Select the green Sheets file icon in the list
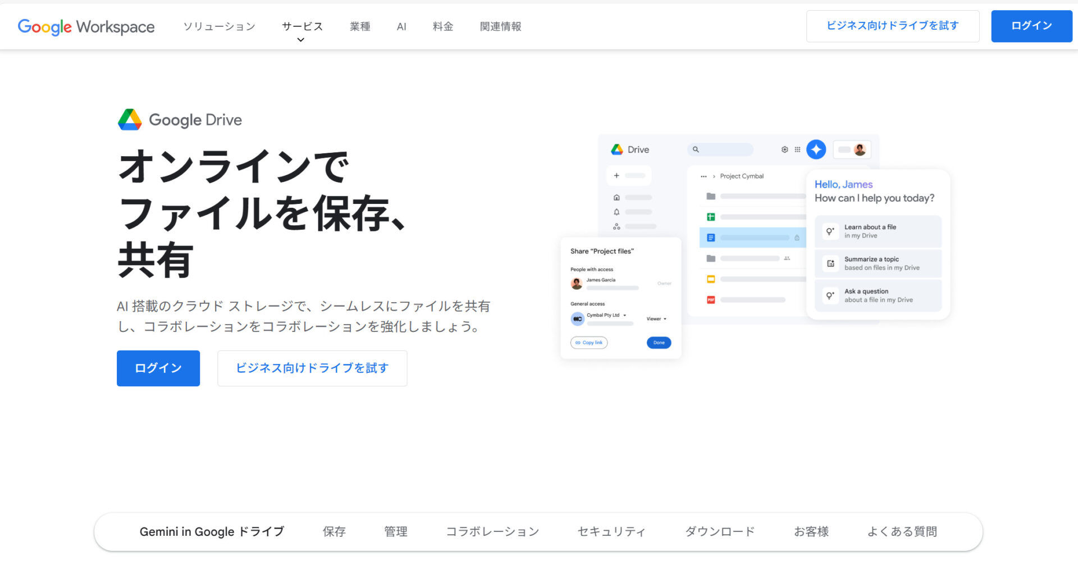Viewport: 1078px width, 565px height. (x=711, y=216)
